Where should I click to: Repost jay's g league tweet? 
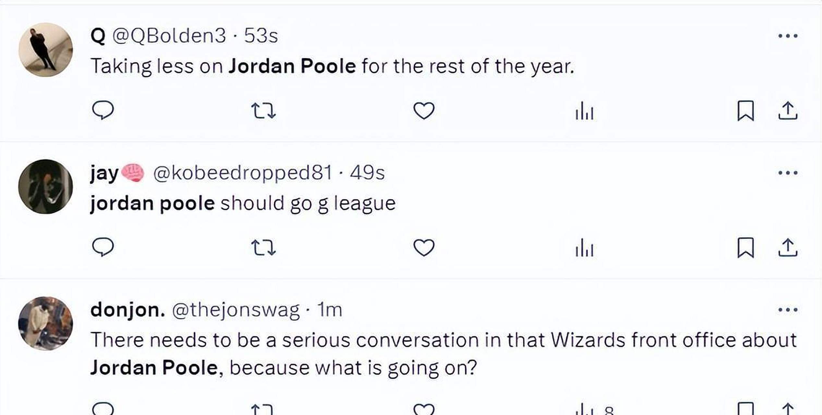pyautogui.click(x=263, y=247)
